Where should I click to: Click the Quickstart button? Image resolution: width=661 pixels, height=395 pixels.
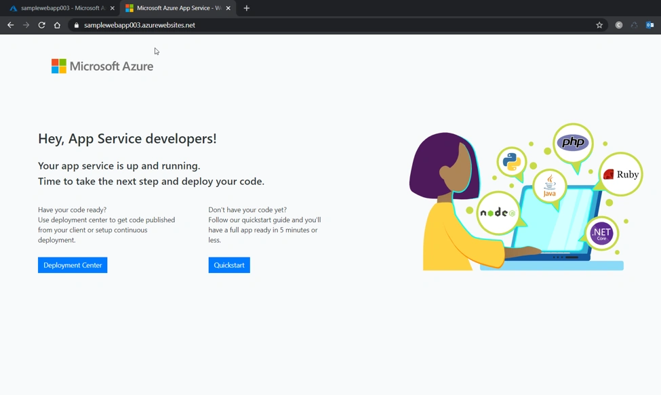[x=229, y=265]
